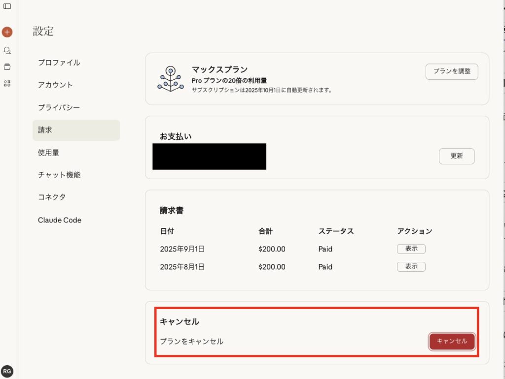View the 2025年9月1日 invoice via 表示
This screenshot has height=379, width=505.
411,249
